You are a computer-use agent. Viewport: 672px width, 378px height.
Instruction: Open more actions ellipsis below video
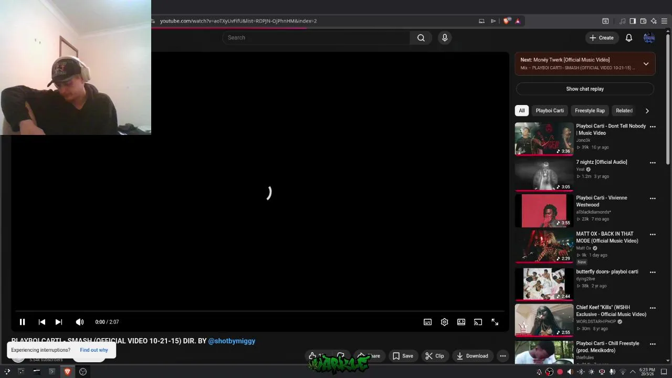(x=503, y=356)
